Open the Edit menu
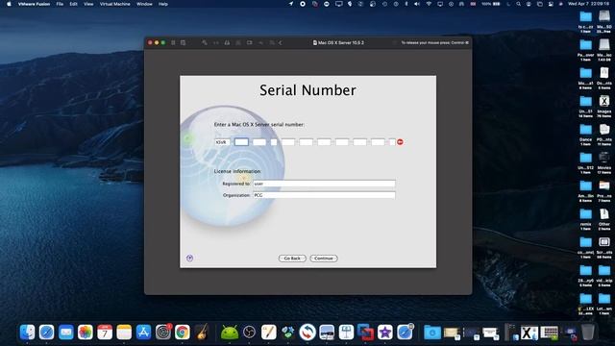The image size is (615, 346). click(x=73, y=4)
